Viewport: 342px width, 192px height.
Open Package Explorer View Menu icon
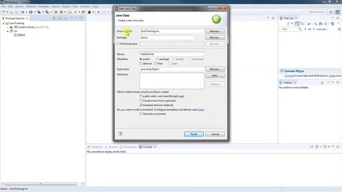[72, 18]
